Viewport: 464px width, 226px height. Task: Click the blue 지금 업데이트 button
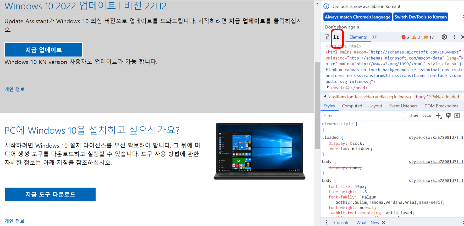43,50
